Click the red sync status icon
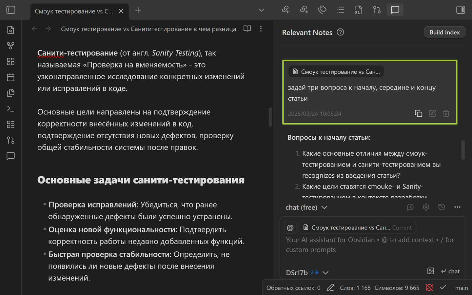 click(x=429, y=287)
